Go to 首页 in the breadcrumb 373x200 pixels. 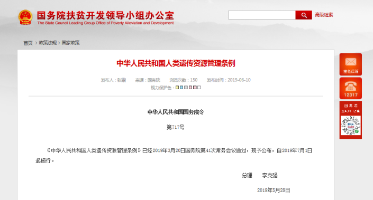[x=28, y=43]
